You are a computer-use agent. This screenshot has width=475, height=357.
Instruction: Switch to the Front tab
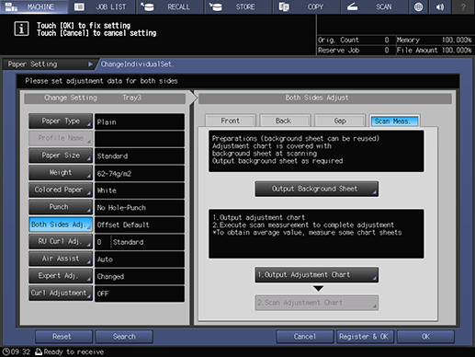(230, 121)
